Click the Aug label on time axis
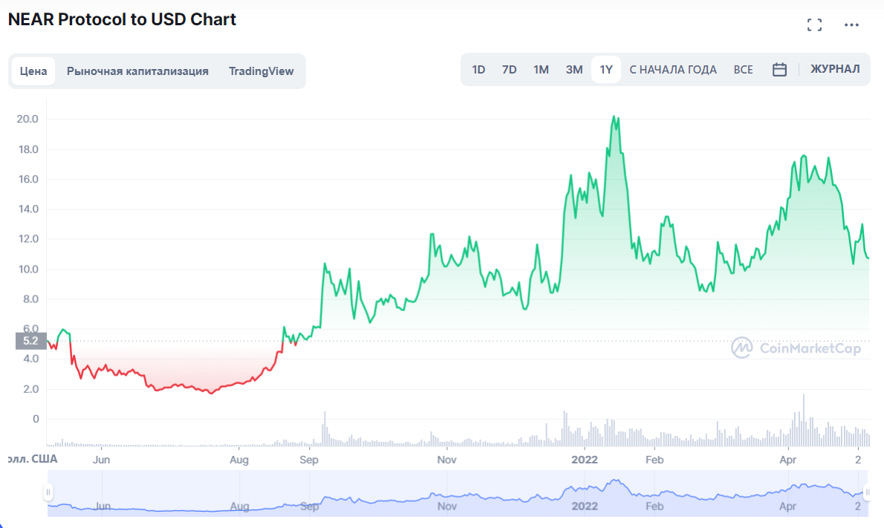 click(239, 460)
